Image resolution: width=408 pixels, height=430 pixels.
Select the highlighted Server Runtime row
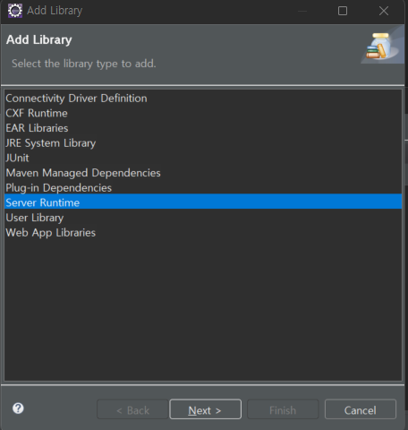click(203, 202)
